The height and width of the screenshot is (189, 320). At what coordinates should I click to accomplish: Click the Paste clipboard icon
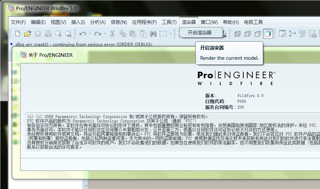pos(133,33)
